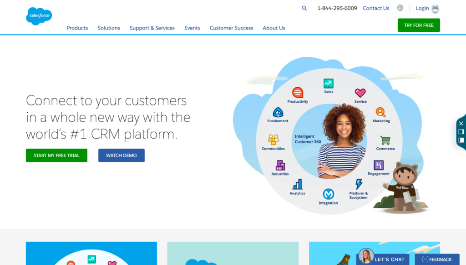Viewport: 466px width, 265px height.
Task: Open the middle teal promo card
Action: point(233,254)
